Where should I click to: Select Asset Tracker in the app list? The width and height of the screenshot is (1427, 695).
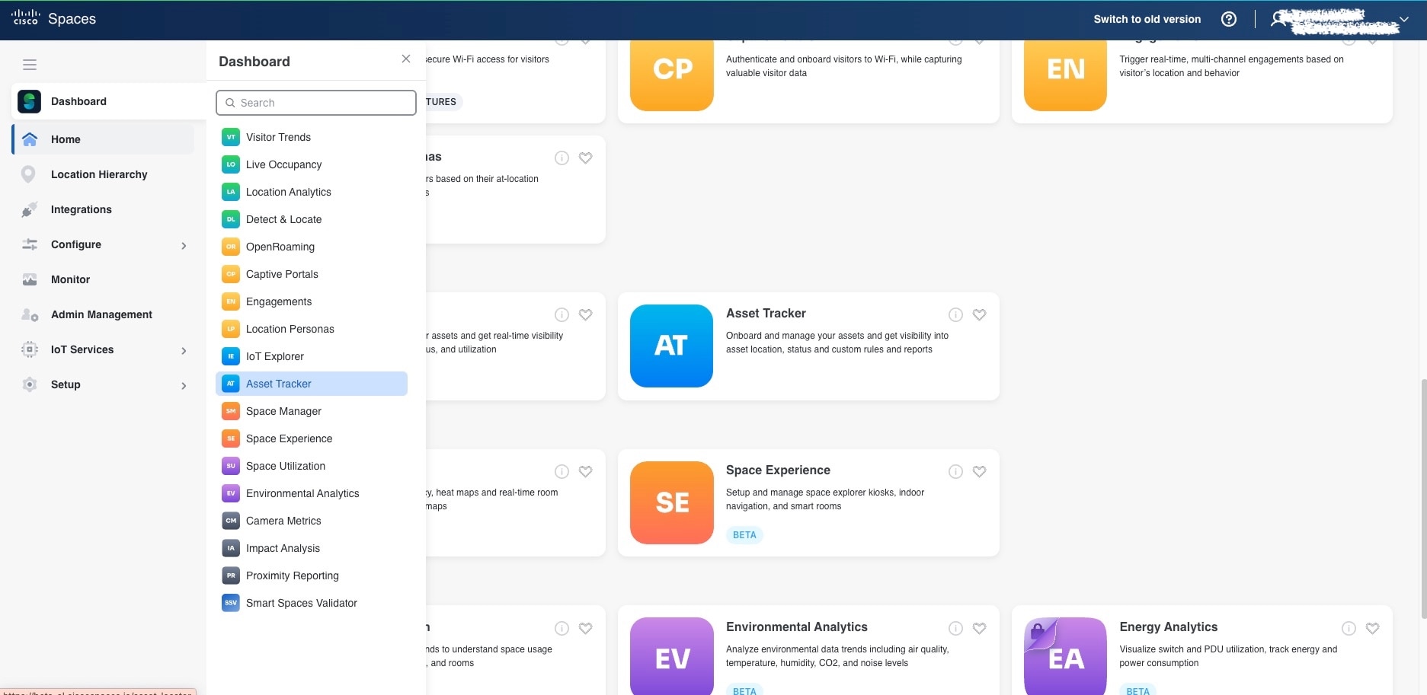coord(312,384)
